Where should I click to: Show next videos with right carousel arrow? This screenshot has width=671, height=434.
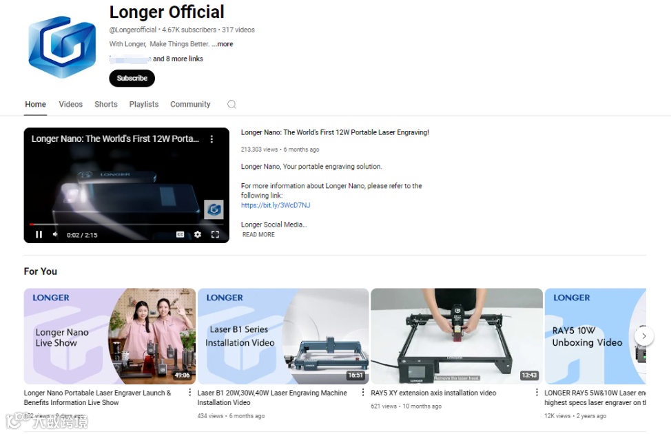click(643, 336)
